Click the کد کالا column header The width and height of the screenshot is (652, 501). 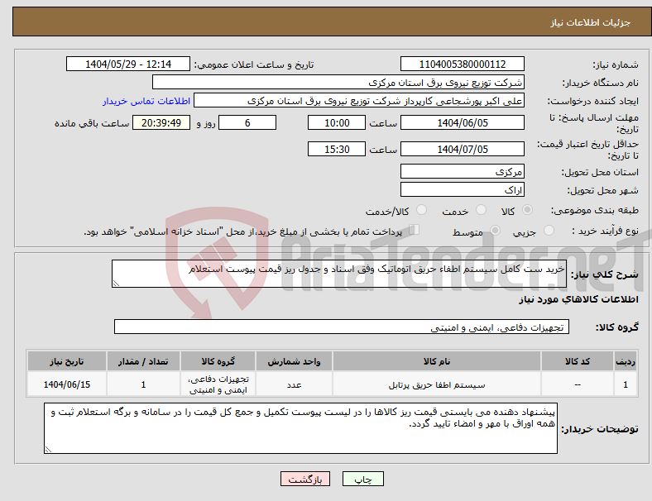[x=578, y=361]
